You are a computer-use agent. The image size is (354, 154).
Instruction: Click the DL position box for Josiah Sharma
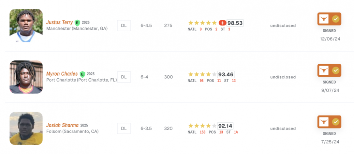click(x=124, y=128)
